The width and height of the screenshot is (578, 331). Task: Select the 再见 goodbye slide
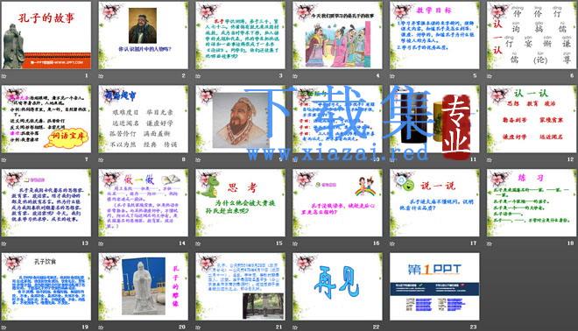(x=338, y=286)
